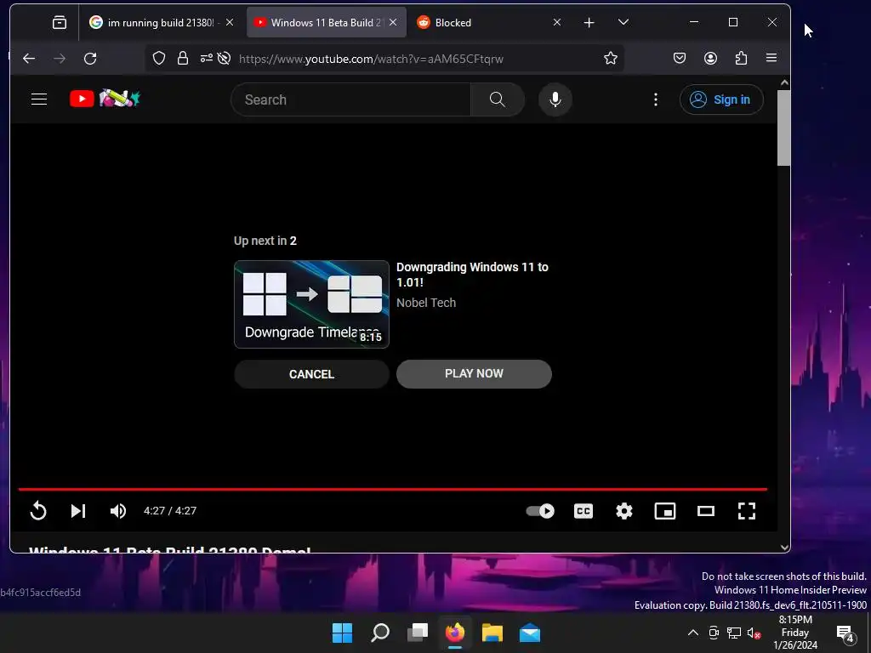Click the magnifier search button
Screen dimensions: 871x653
pyautogui.click(x=497, y=100)
